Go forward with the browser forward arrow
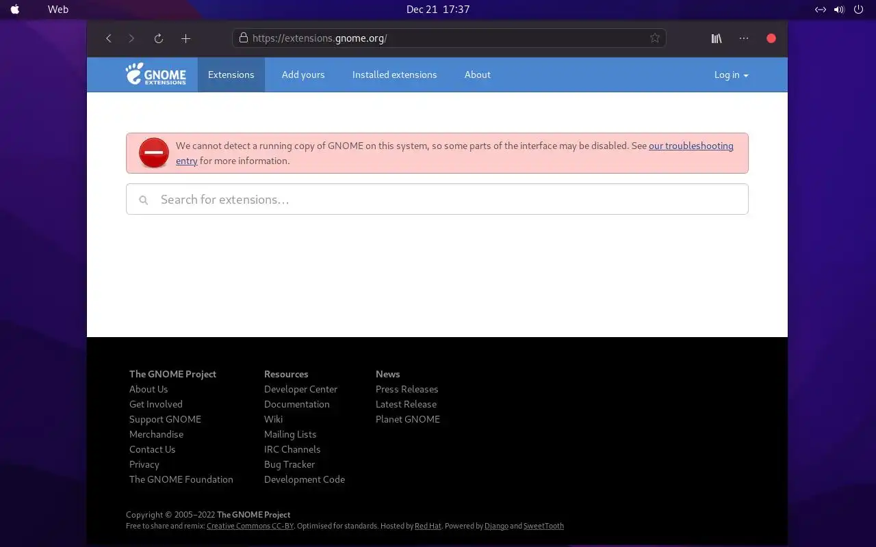This screenshot has height=547, width=876. [131, 38]
